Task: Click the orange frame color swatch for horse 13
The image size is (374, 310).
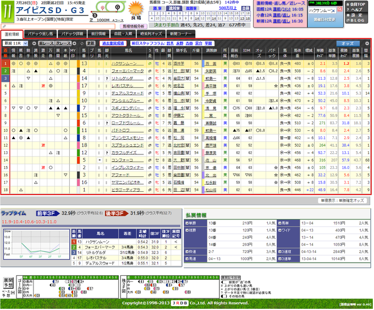Action: point(78,64)
